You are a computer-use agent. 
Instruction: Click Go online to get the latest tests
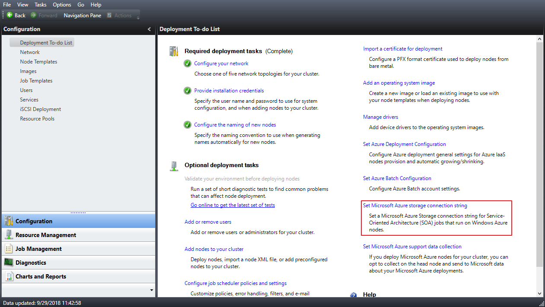pyautogui.click(x=233, y=205)
